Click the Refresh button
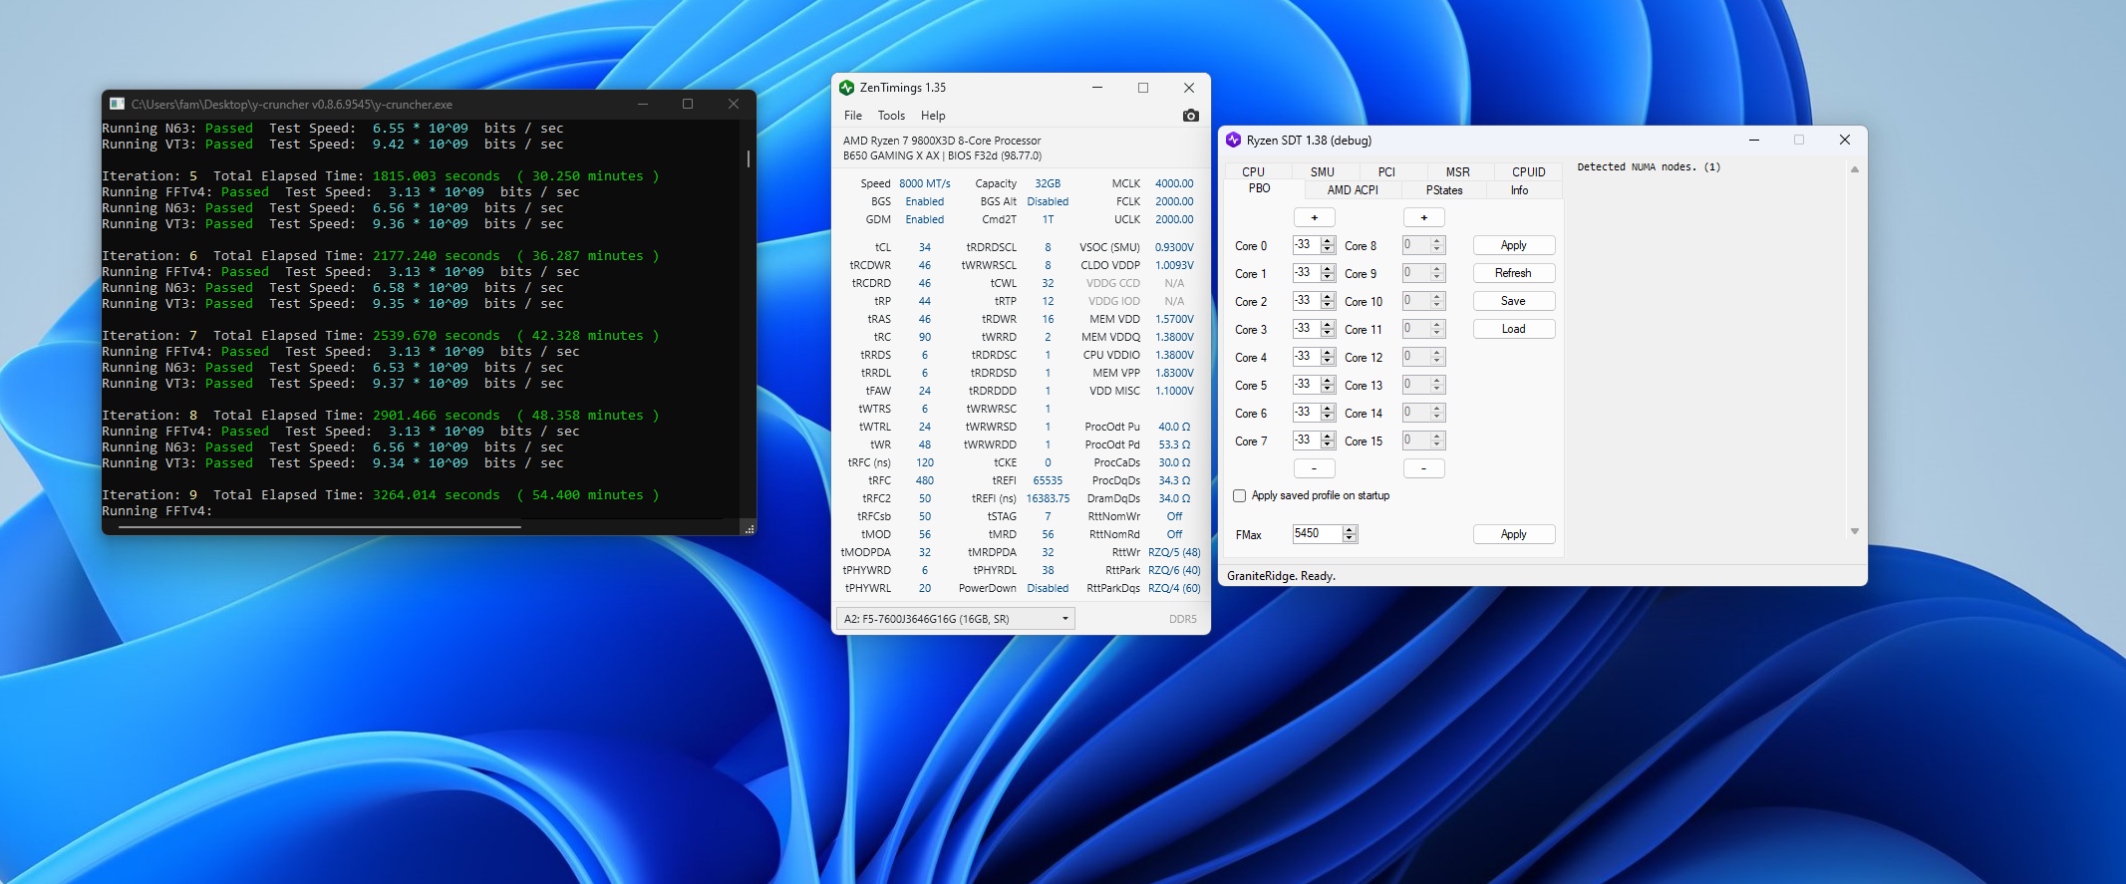Image resolution: width=2126 pixels, height=884 pixels. (1513, 273)
